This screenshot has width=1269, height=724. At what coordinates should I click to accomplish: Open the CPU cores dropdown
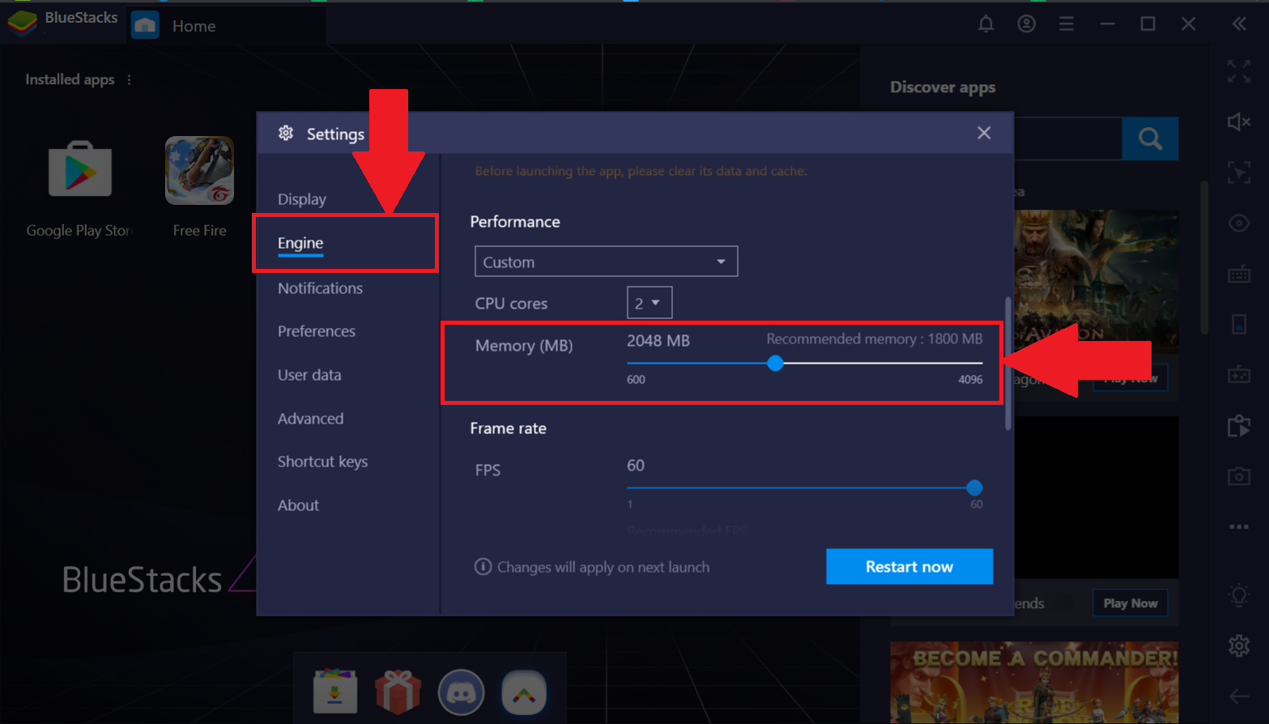click(649, 303)
